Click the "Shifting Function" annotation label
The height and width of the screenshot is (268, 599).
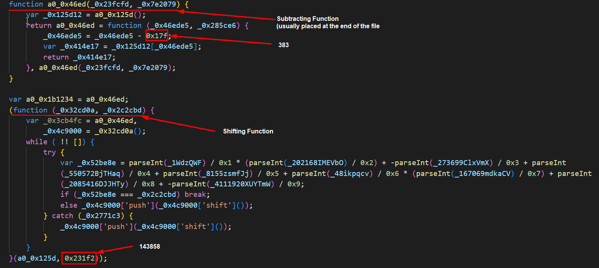point(248,131)
